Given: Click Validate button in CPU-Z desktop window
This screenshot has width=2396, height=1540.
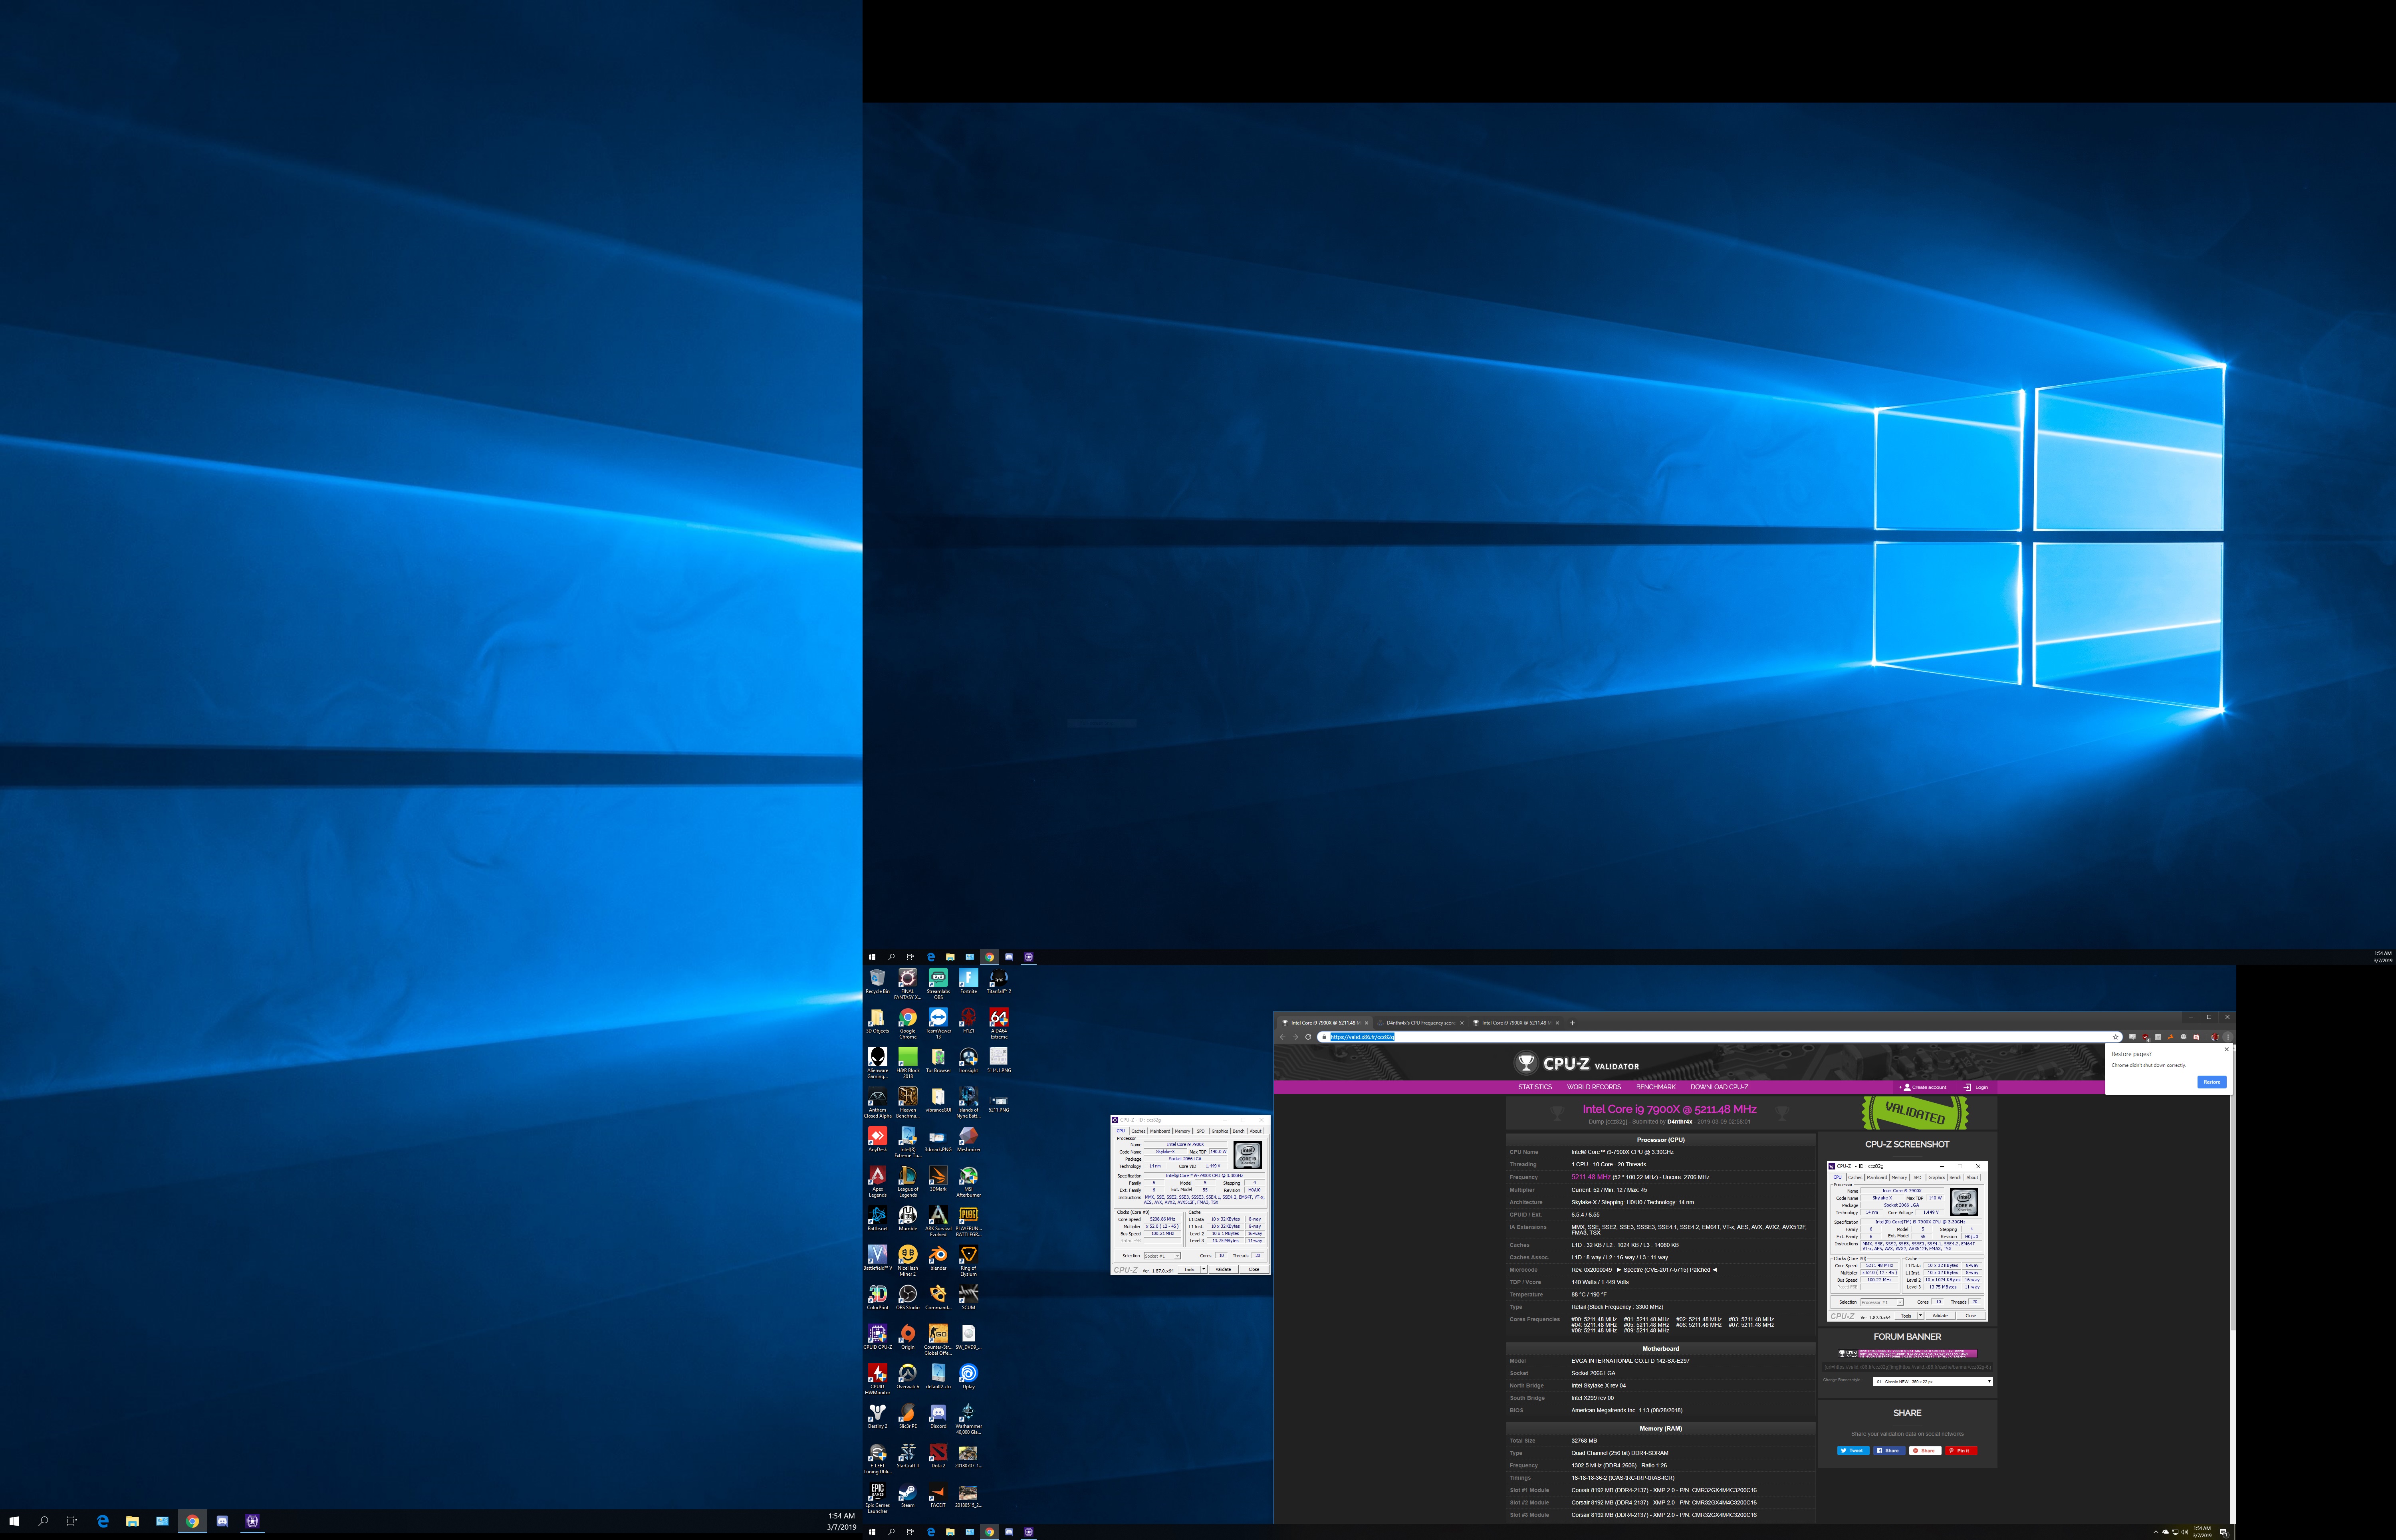Looking at the screenshot, I should pos(1224,1270).
